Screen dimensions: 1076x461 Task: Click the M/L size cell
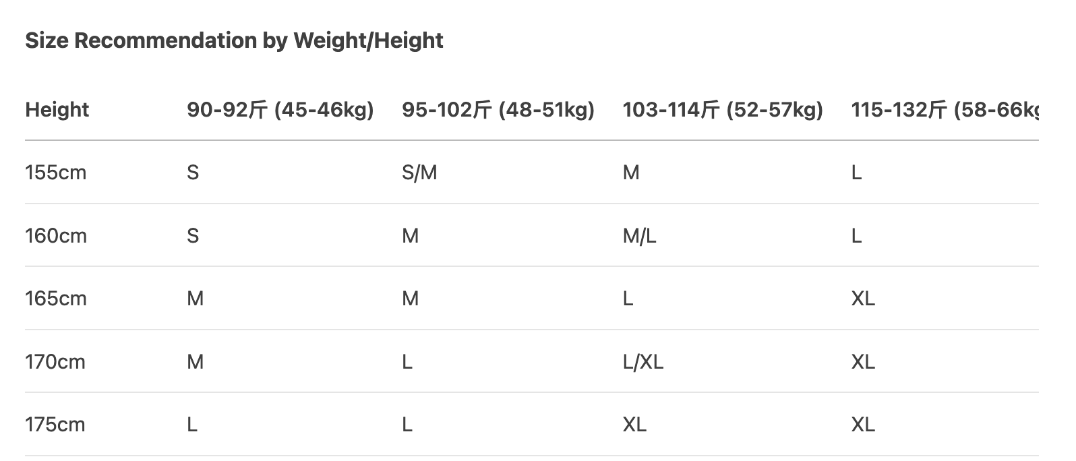click(639, 236)
